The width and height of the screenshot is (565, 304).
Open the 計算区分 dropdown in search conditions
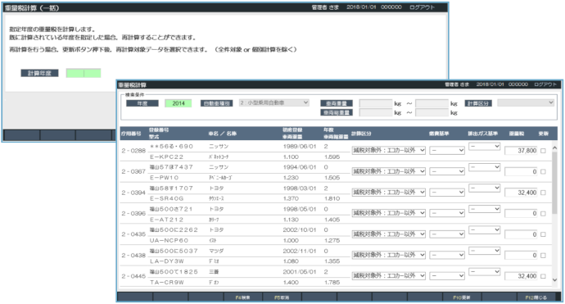[x=526, y=102]
